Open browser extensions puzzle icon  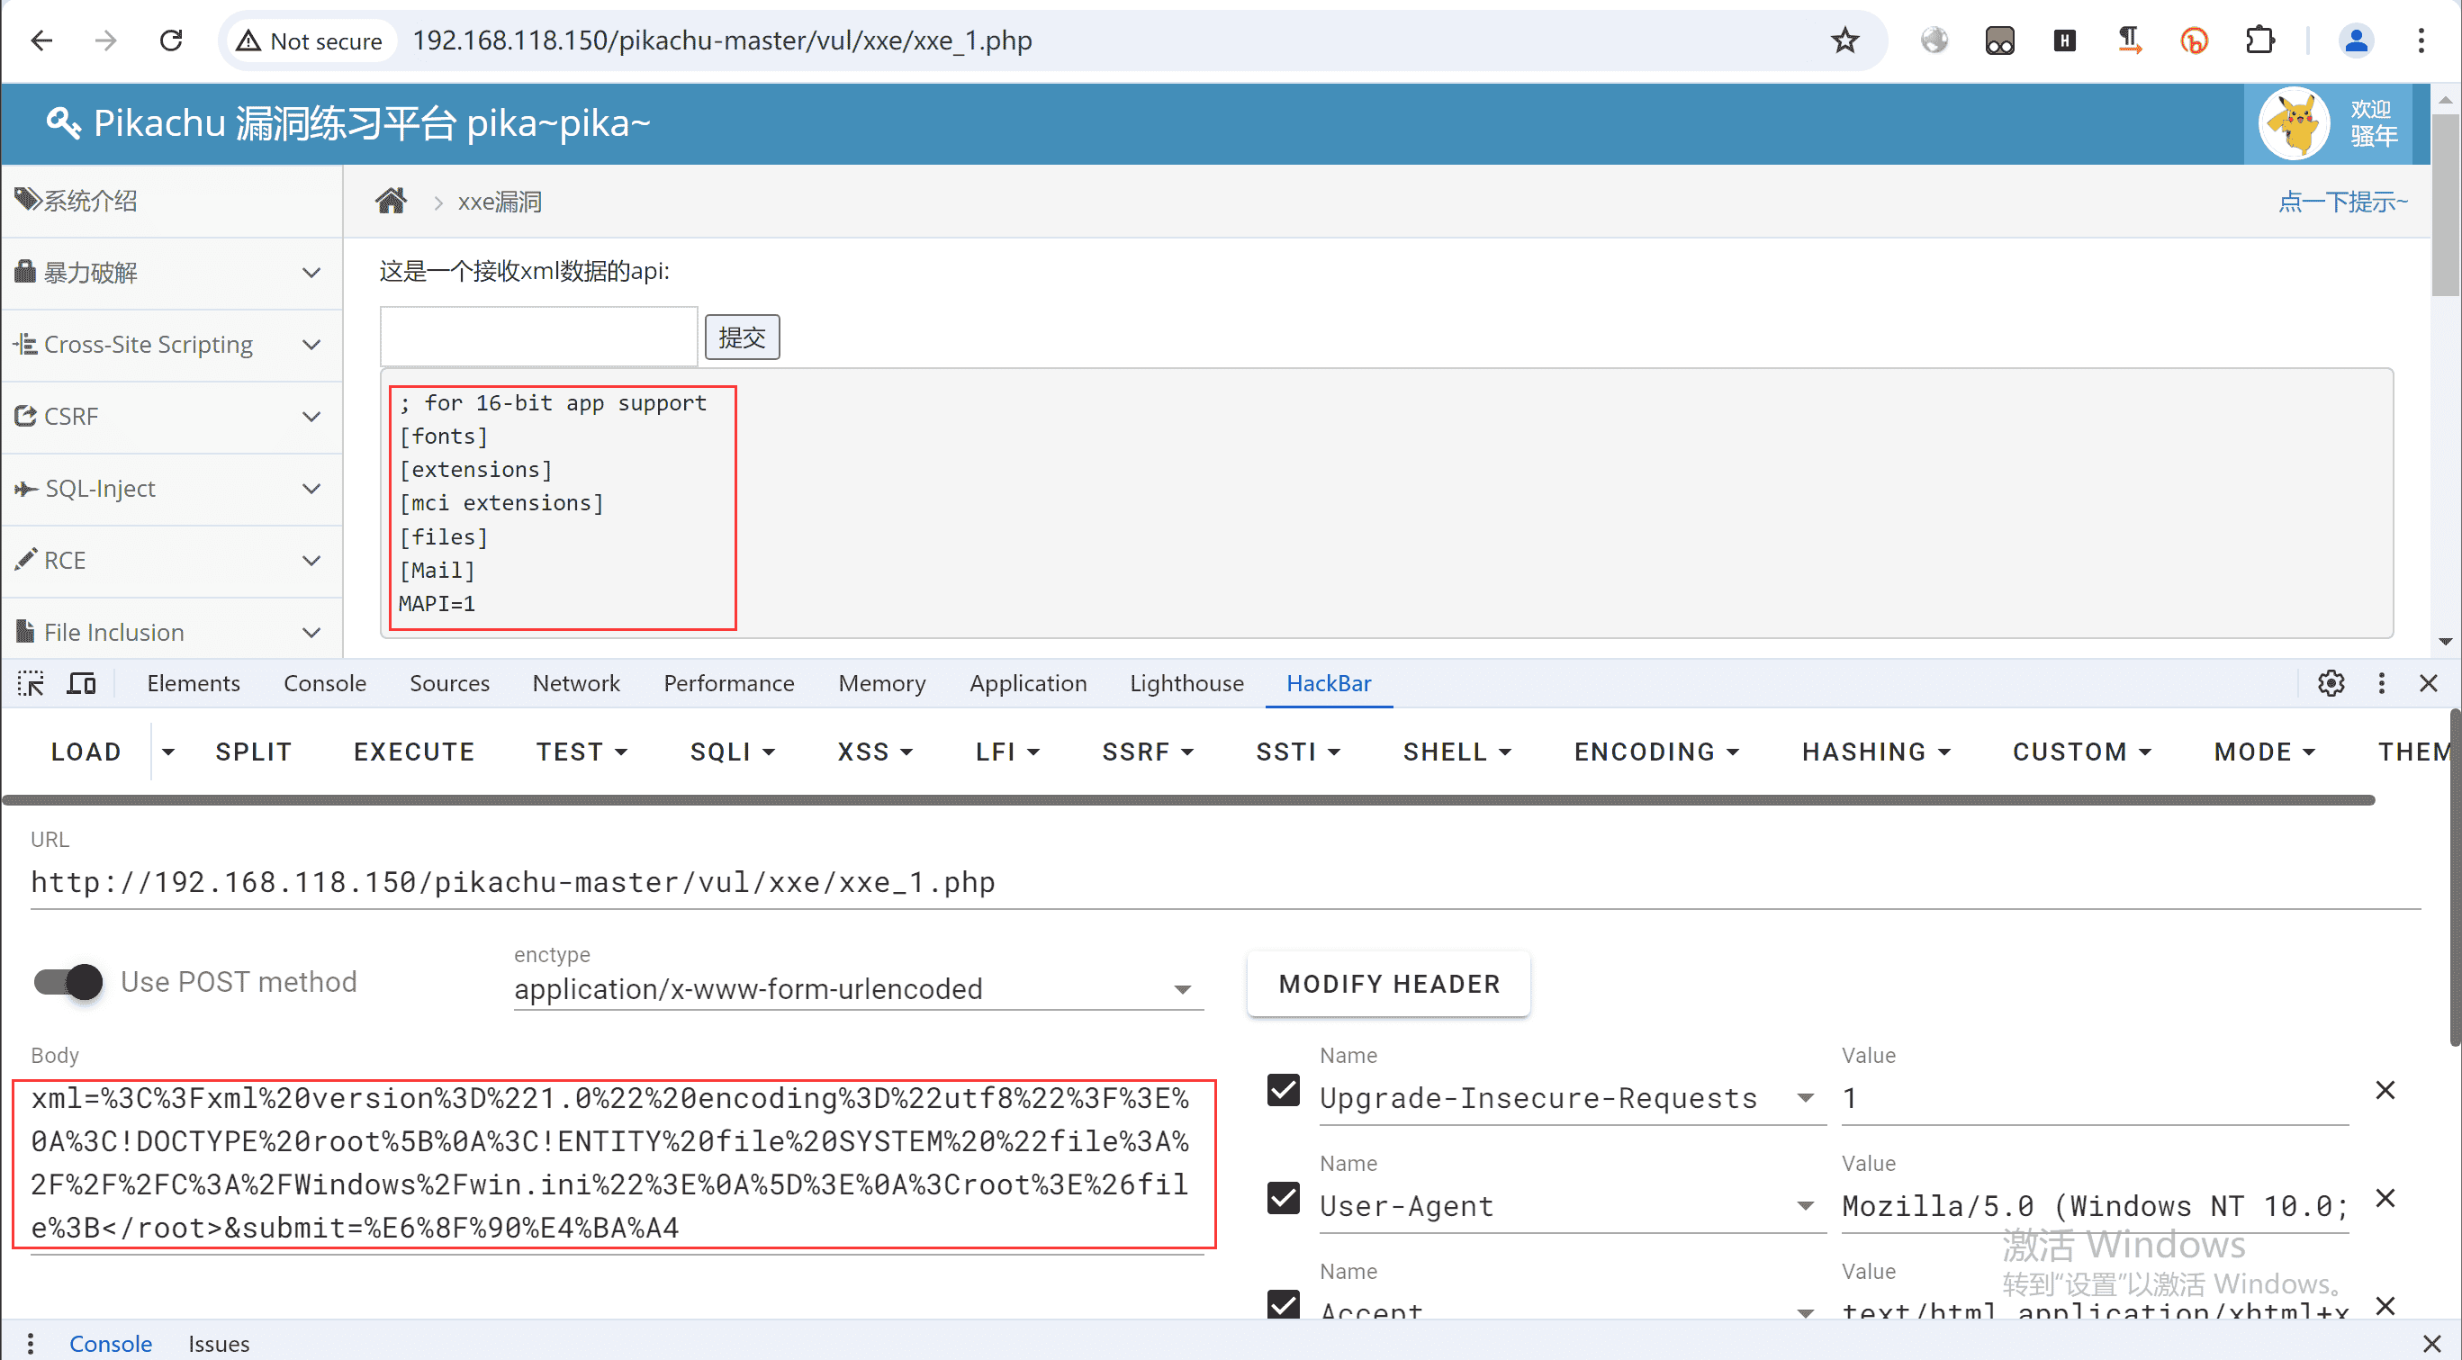[2259, 41]
